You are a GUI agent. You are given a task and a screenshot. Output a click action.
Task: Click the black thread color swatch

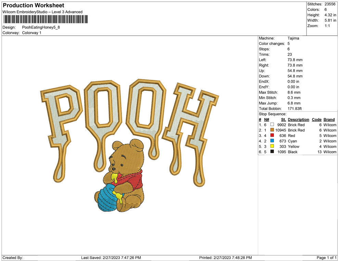coord(272,152)
